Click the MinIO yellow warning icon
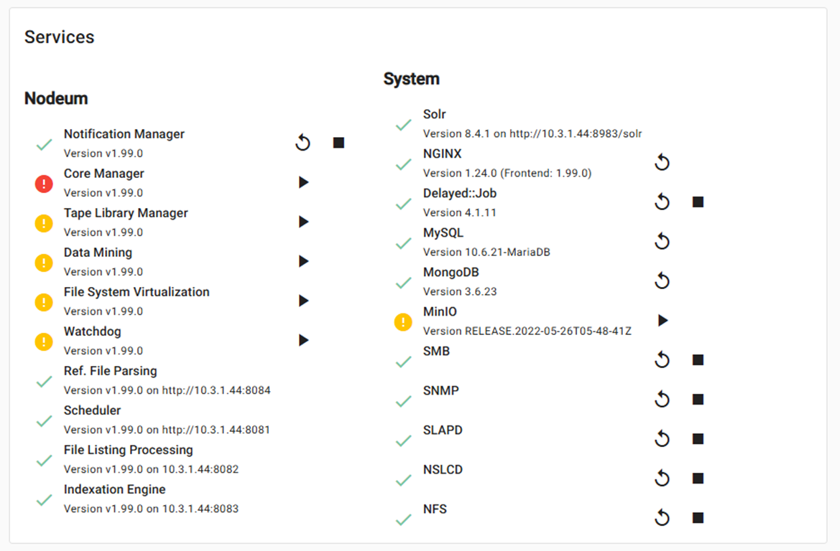The image size is (840, 551). tap(403, 322)
